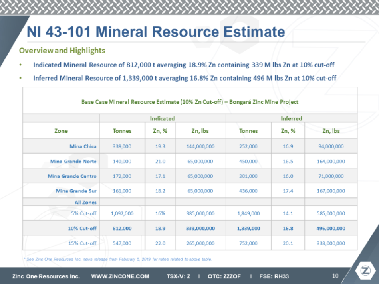Click Mina Chica inferred grade '16.9'
The width and height of the screenshot is (379, 284).
(288, 146)
